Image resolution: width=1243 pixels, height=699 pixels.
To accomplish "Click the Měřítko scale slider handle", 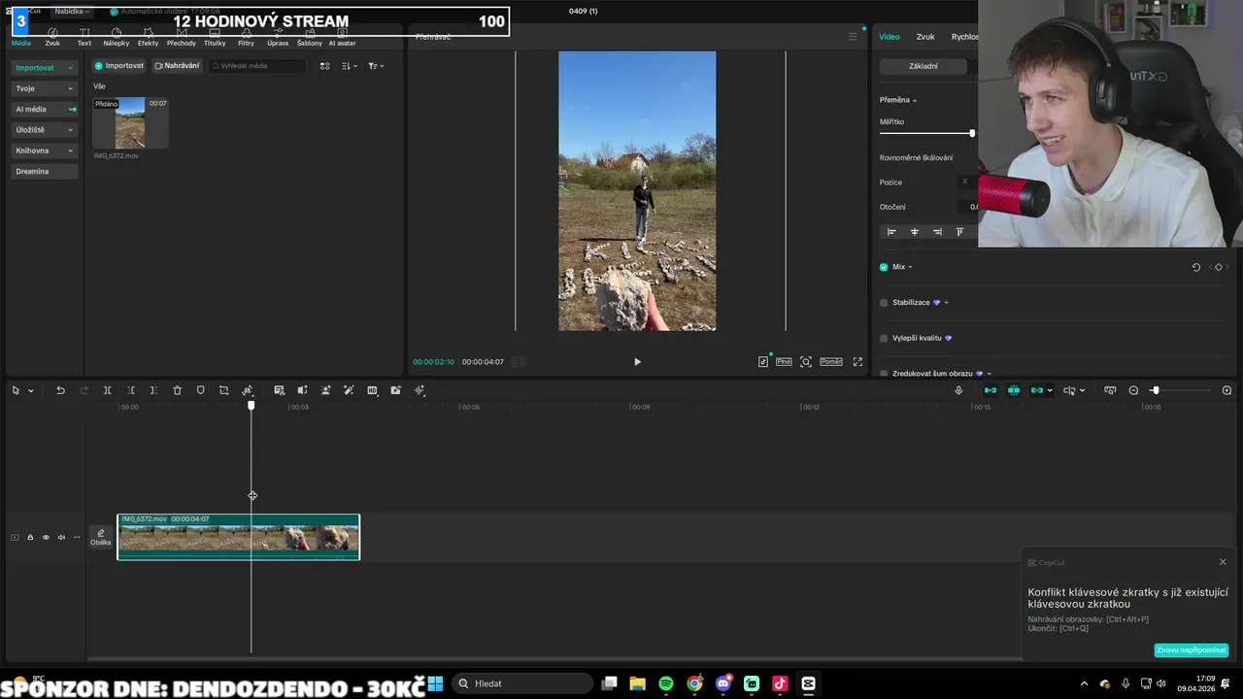I will 972,133.
